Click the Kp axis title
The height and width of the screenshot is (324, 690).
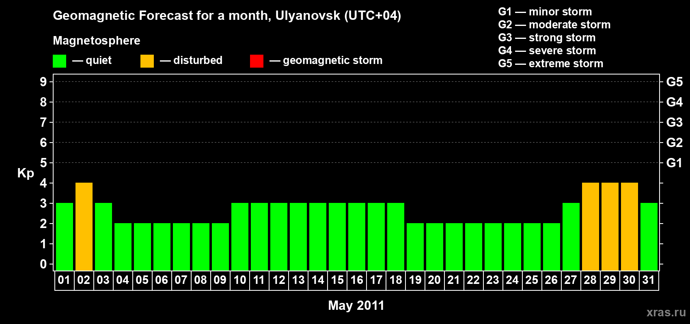point(26,173)
